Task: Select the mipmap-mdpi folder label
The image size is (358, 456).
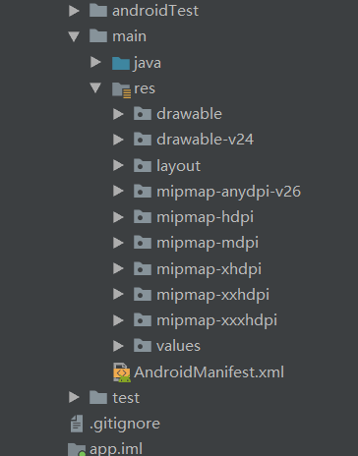Action: [x=208, y=244]
